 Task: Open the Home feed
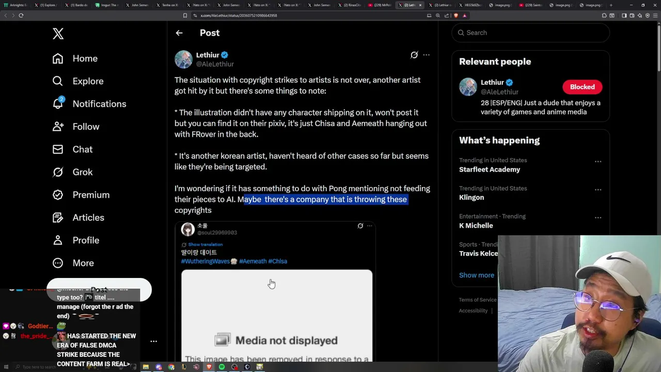[x=75, y=58]
